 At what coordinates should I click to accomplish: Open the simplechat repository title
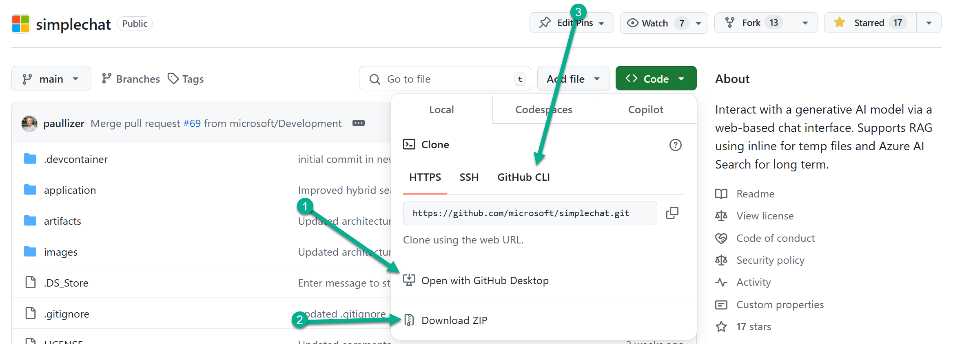[73, 24]
